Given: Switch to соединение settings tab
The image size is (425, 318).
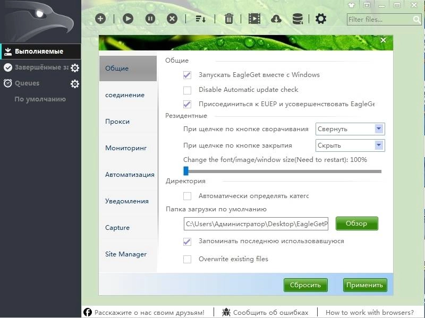Looking at the screenshot, I should pos(125,95).
